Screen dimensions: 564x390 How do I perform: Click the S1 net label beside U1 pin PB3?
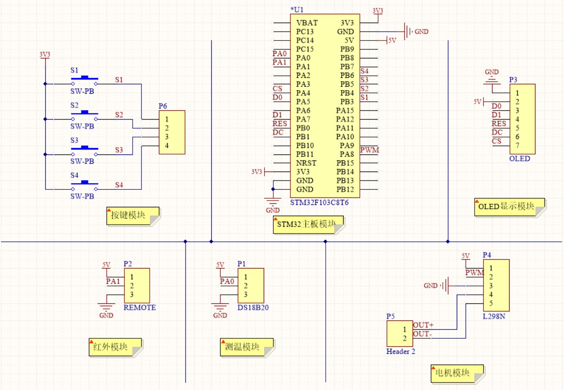point(364,97)
